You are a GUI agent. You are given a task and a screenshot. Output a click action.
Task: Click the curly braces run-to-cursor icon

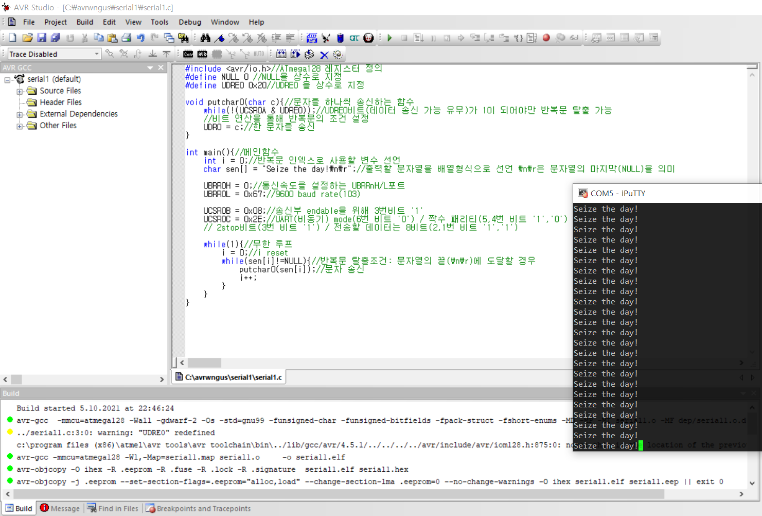pyautogui.click(x=518, y=38)
